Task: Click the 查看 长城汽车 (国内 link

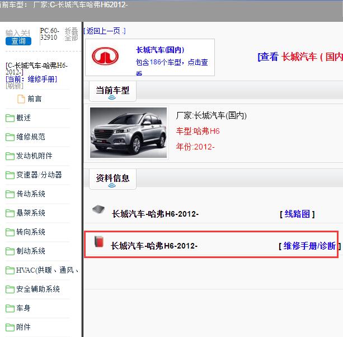Action: (300, 57)
